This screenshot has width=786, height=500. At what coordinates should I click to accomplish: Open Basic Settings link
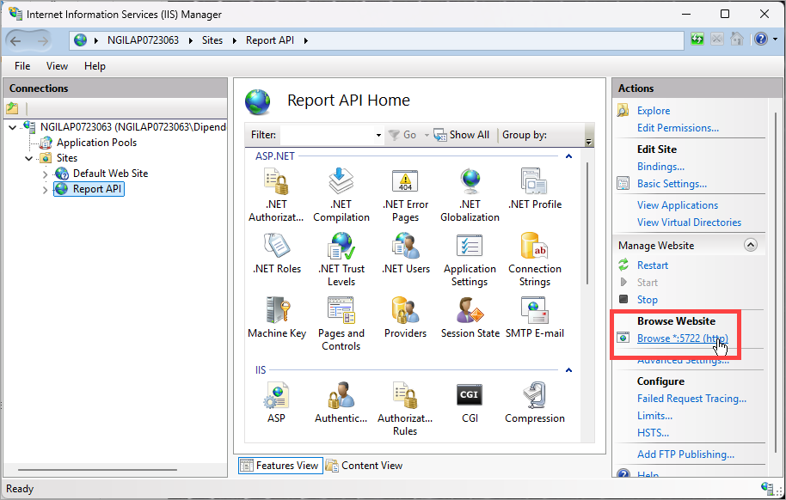point(672,184)
